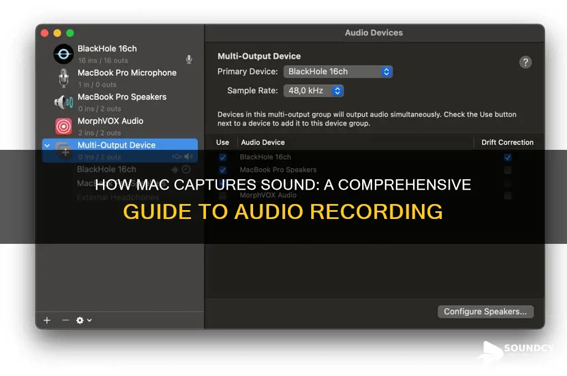Select Multi-Output Device in sidebar
This screenshot has height=376, width=567.
pyautogui.click(x=120, y=150)
